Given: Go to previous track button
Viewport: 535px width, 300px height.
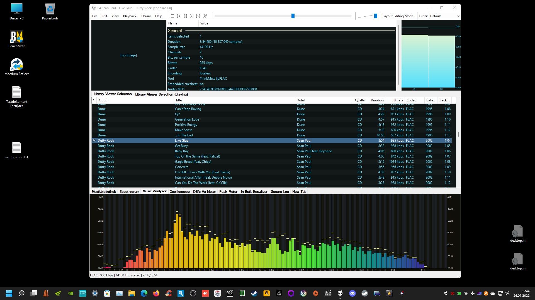Looking at the screenshot, I should (192, 16).
